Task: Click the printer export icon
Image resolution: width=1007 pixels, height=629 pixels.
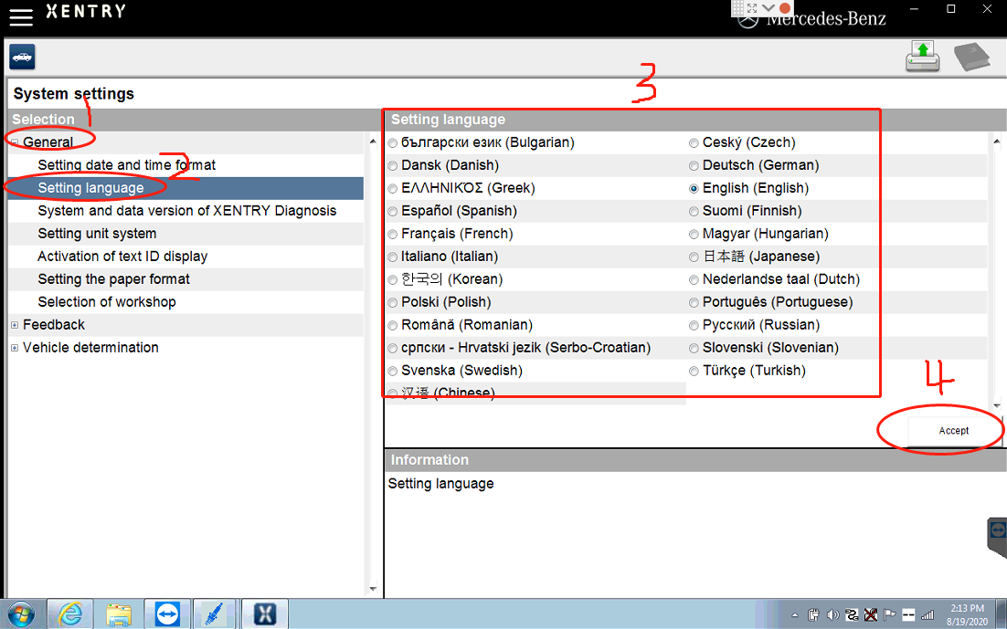Action: click(923, 56)
